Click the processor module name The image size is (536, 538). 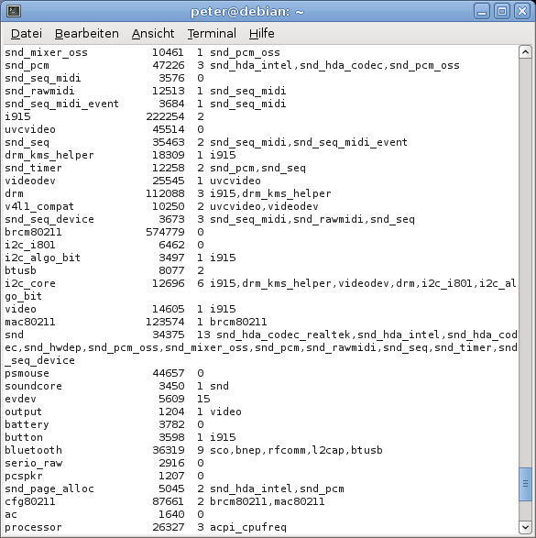pos(34,527)
